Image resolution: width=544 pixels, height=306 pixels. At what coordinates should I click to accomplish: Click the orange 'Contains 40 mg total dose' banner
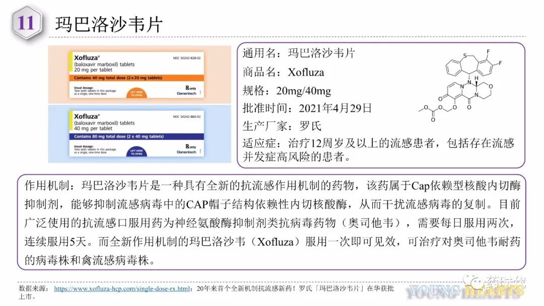[137, 78]
